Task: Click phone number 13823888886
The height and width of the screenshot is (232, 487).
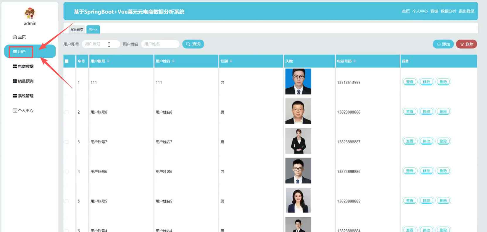Action: tap(349, 172)
